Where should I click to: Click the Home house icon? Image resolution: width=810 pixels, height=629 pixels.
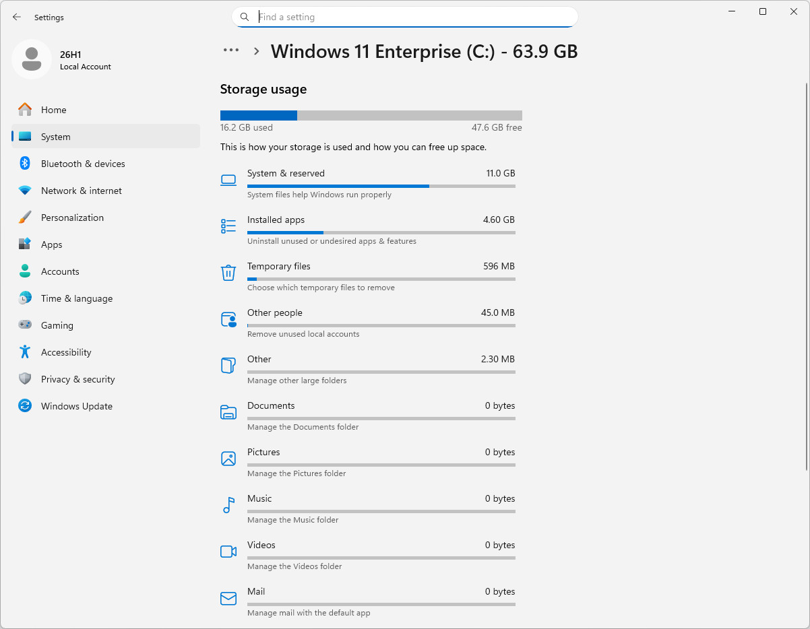(25, 110)
